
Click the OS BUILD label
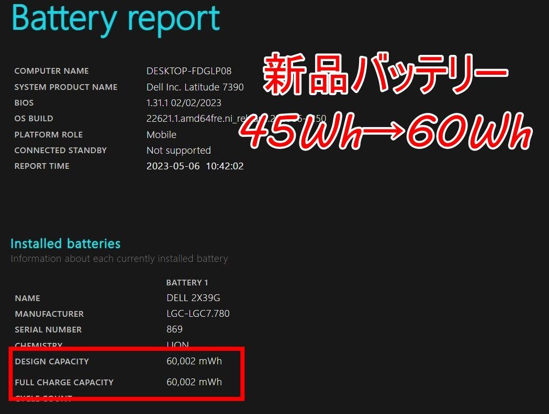pyautogui.click(x=33, y=119)
